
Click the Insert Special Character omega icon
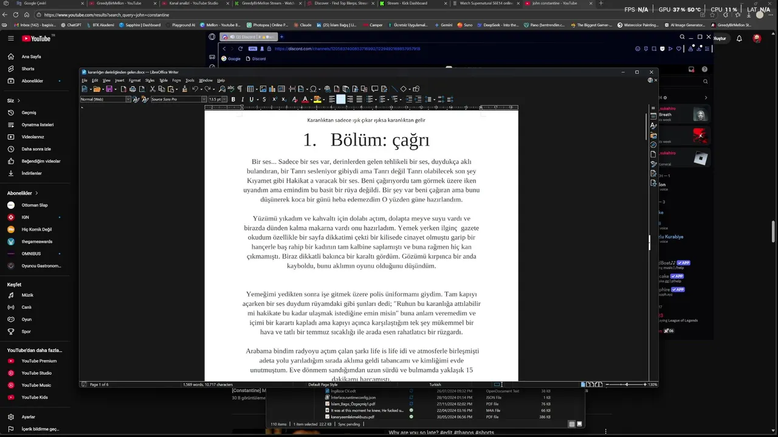coord(313,89)
